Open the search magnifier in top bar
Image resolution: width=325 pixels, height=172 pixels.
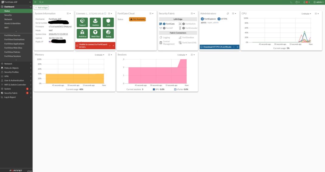point(41,2)
